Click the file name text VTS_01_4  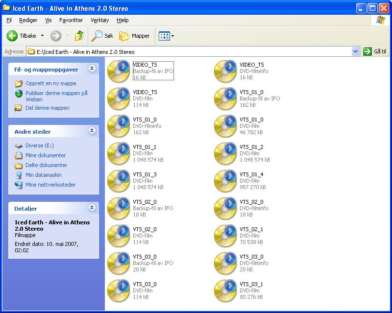click(251, 174)
